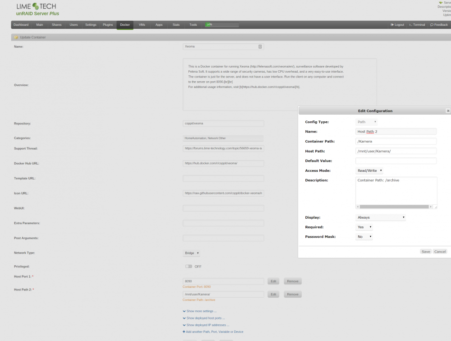Click the plus icon to add another Path
Image resolution: width=451 pixels, height=341 pixels.
184,332
